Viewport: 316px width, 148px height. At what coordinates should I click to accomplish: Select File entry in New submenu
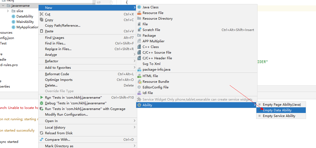coord(197,24)
